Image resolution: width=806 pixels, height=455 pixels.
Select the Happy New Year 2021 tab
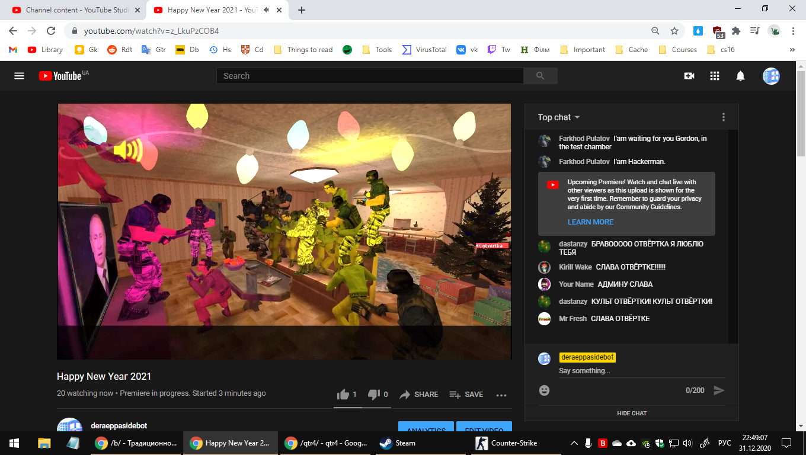point(219,10)
